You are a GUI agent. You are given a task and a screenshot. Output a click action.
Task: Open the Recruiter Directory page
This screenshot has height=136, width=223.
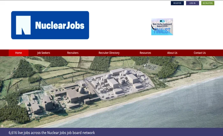tap(109, 53)
